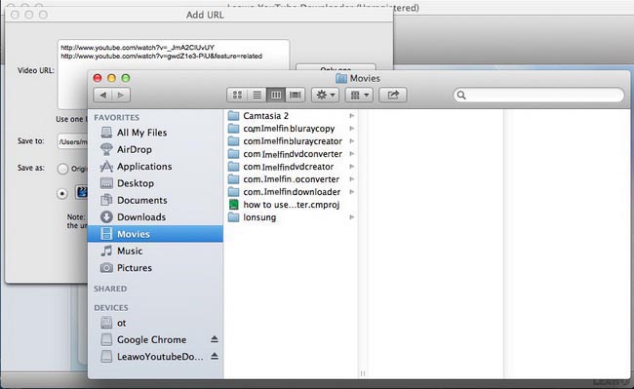Select the lonsung folder
This screenshot has height=389, width=634.
pos(291,217)
